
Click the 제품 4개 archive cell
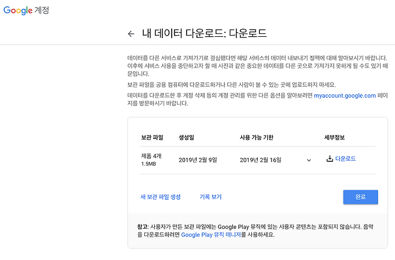point(151,156)
